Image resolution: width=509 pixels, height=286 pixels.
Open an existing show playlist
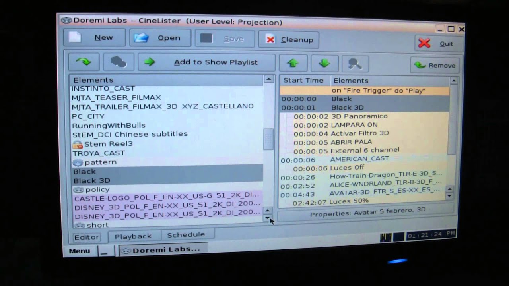click(x=160, y=38)
